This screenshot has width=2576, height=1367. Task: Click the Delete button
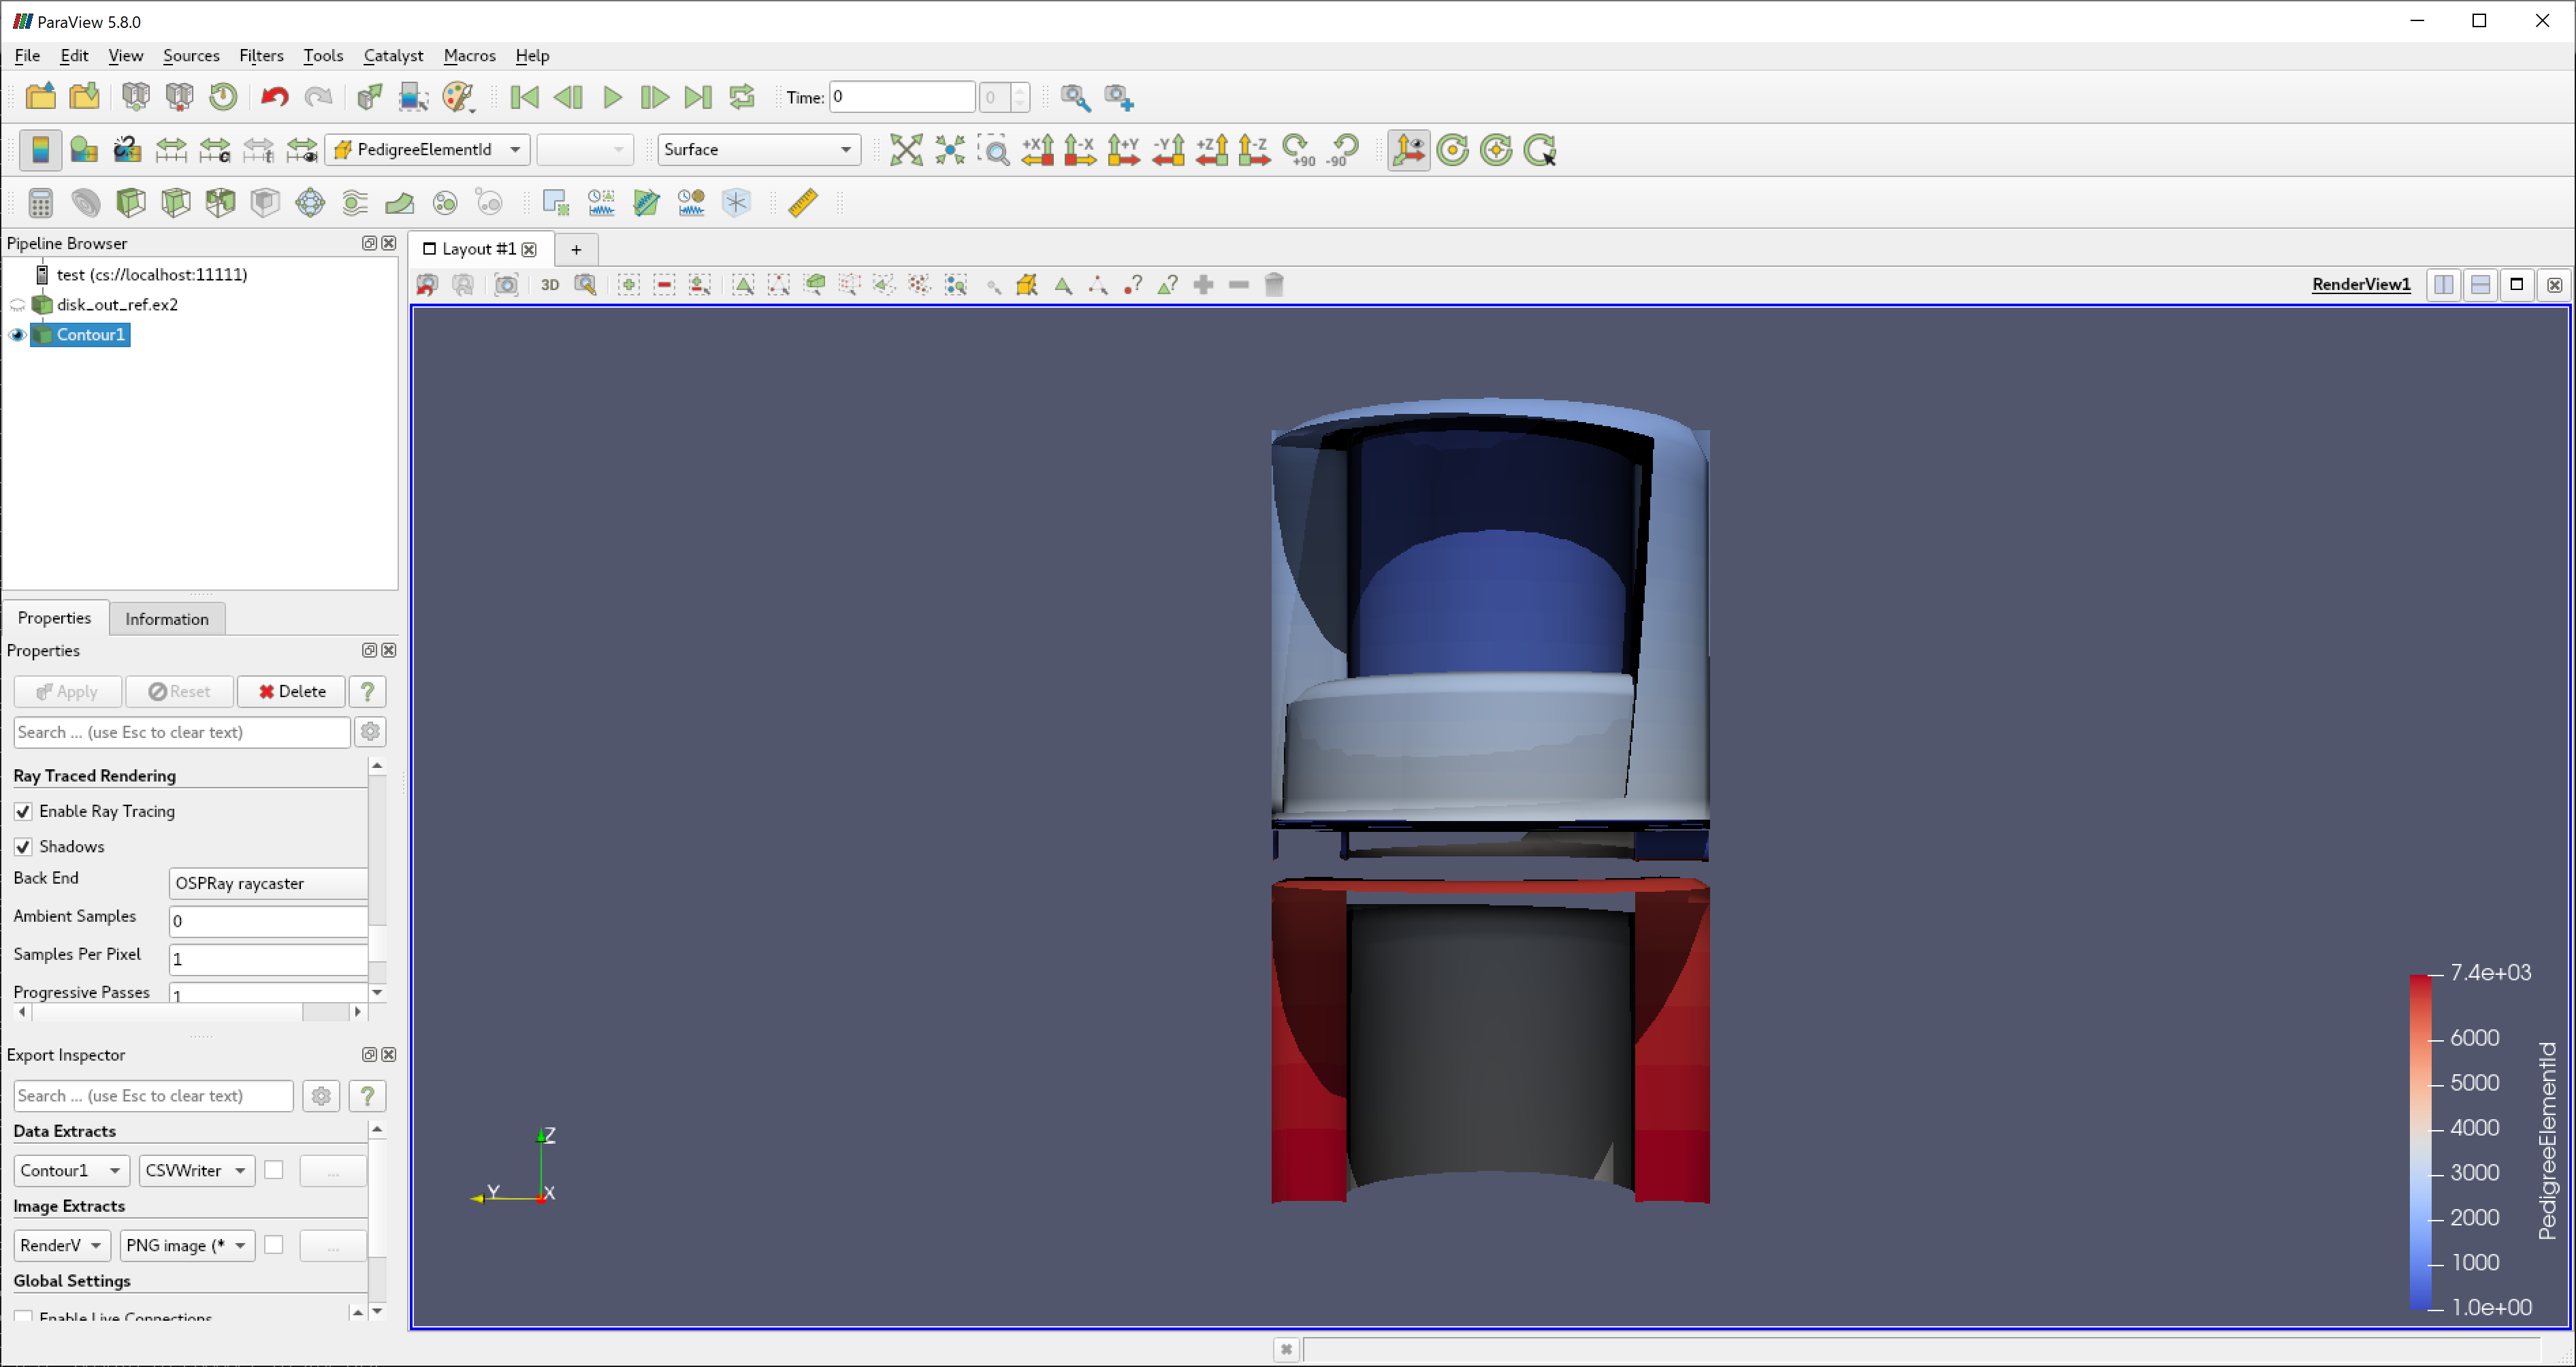tap(291, 692)
